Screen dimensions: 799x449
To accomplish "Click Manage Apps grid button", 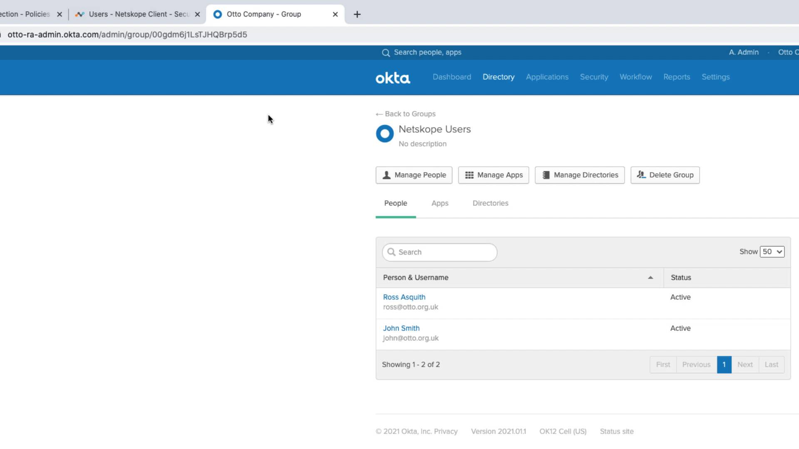I will click(x=493, y=175).
